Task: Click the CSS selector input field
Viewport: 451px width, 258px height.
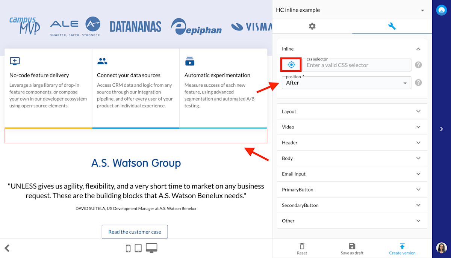Action: click(x=357, y=65)
